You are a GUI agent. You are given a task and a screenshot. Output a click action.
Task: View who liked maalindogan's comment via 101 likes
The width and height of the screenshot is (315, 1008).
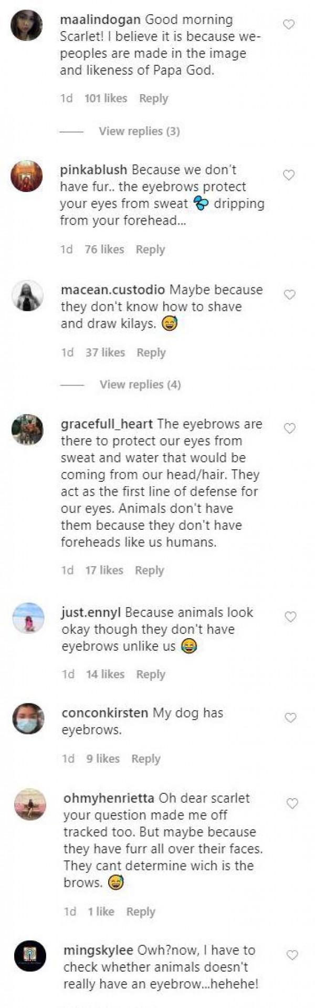[x=107, y=98]
